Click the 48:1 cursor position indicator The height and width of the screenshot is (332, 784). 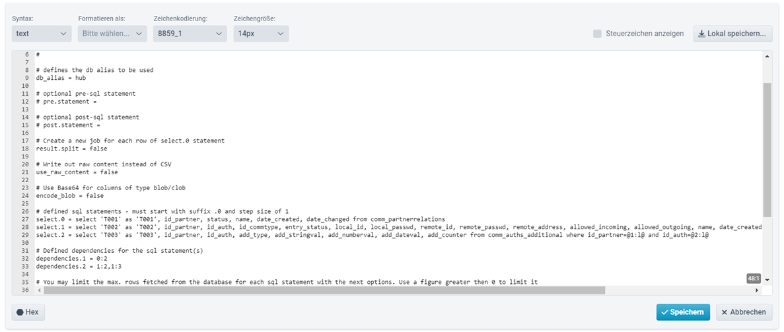pyautogui.click(x=754, y=278)
